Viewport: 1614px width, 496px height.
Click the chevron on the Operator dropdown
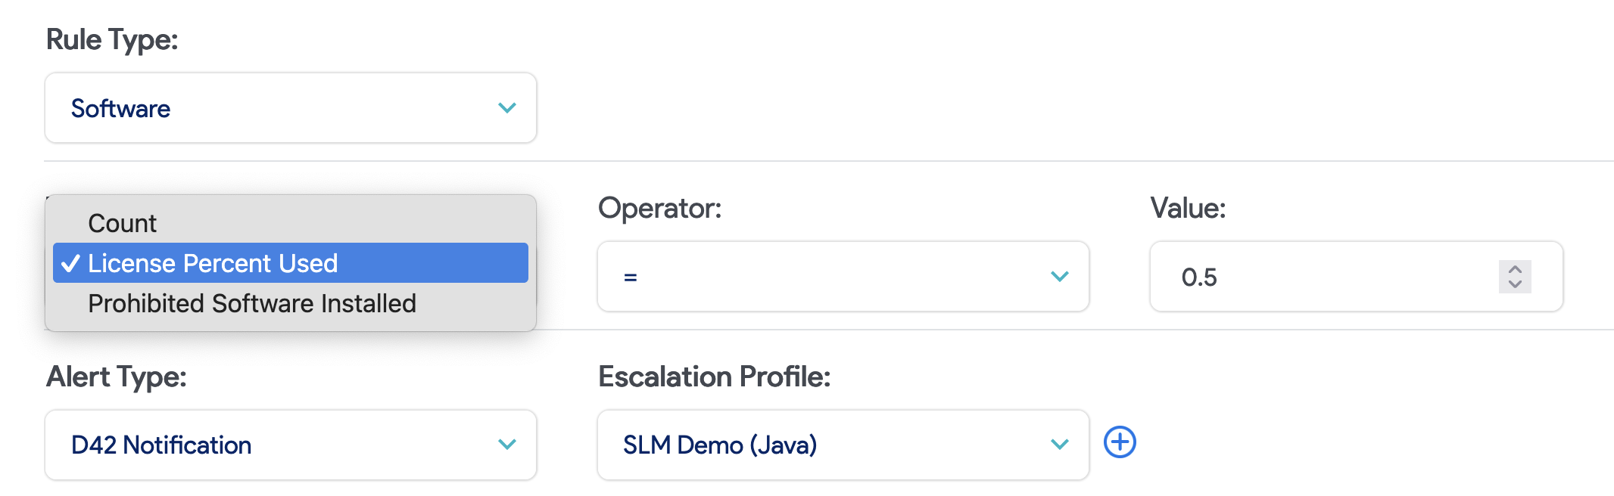coord(1058,277)
